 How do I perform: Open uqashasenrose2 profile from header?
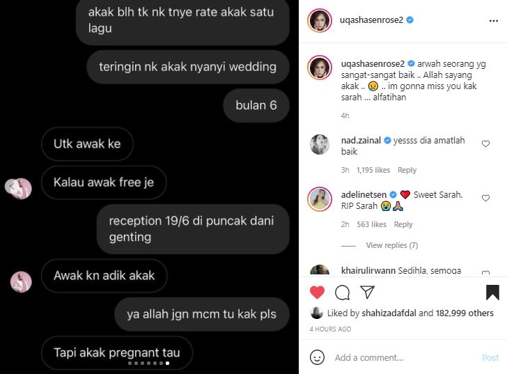tap(371, 20)
